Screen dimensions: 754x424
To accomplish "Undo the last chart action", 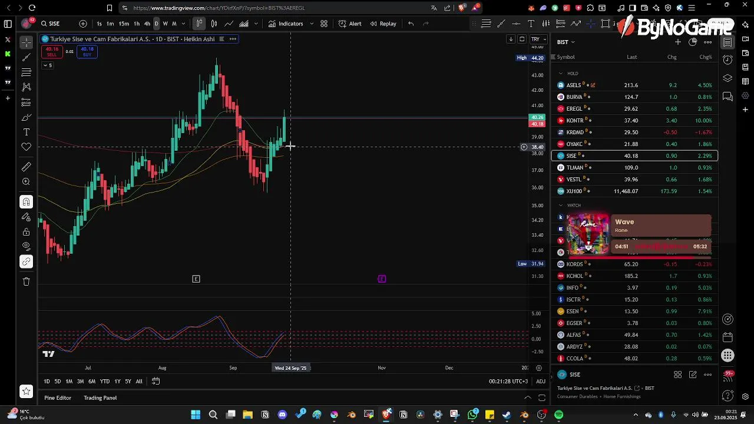I will pyautogui.click(x=411, y=24).
